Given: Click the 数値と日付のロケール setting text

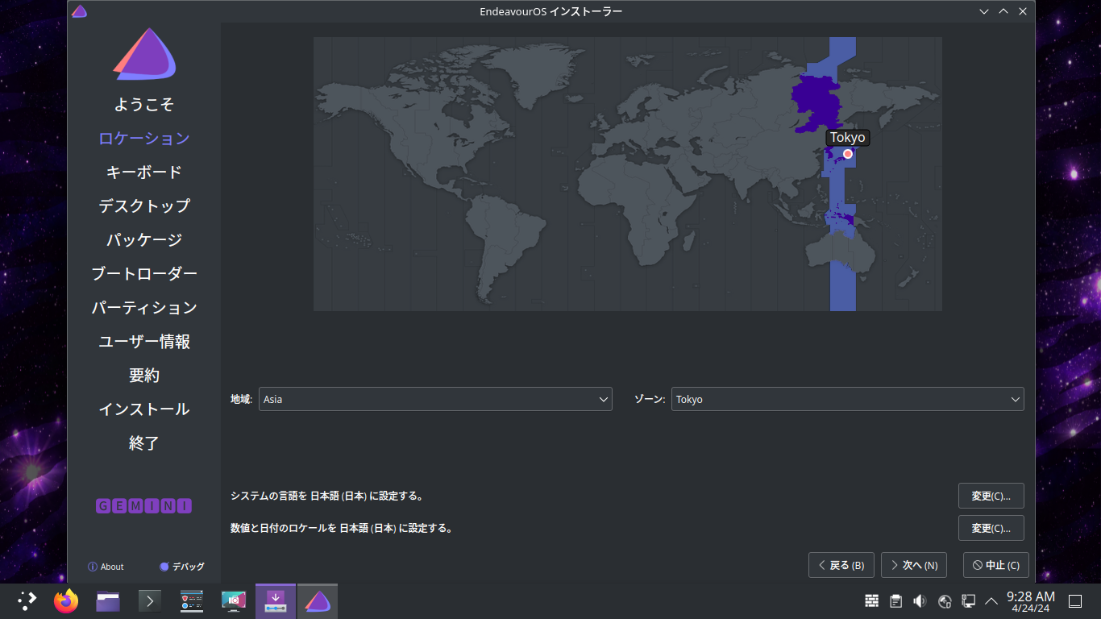Looking at the screenshot, I should 342,529.
